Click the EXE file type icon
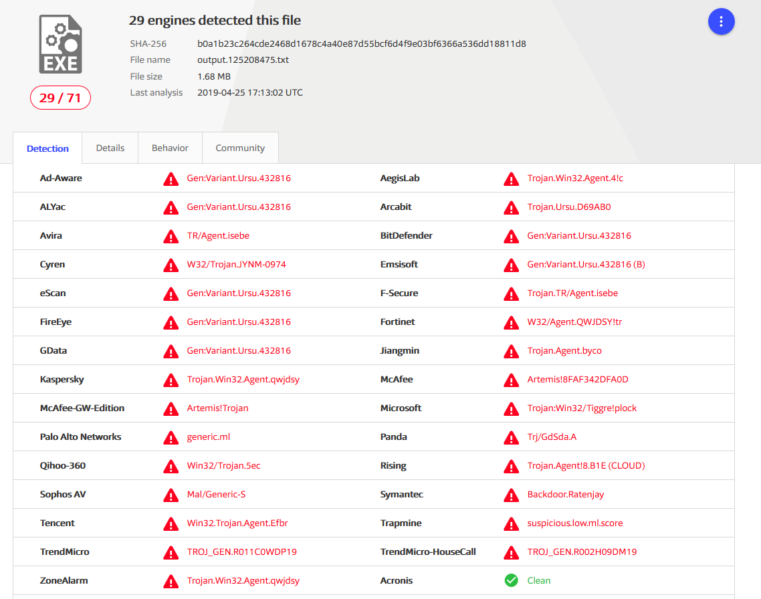The width and height of the screenshot is (761, 599). click(60, 42)
